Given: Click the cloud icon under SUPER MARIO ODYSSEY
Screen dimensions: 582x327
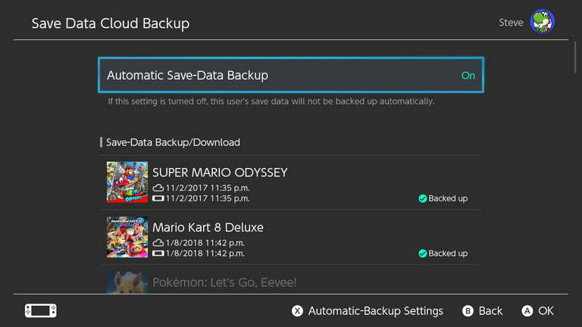Looking at the screenshot, I should coord(158,188).
